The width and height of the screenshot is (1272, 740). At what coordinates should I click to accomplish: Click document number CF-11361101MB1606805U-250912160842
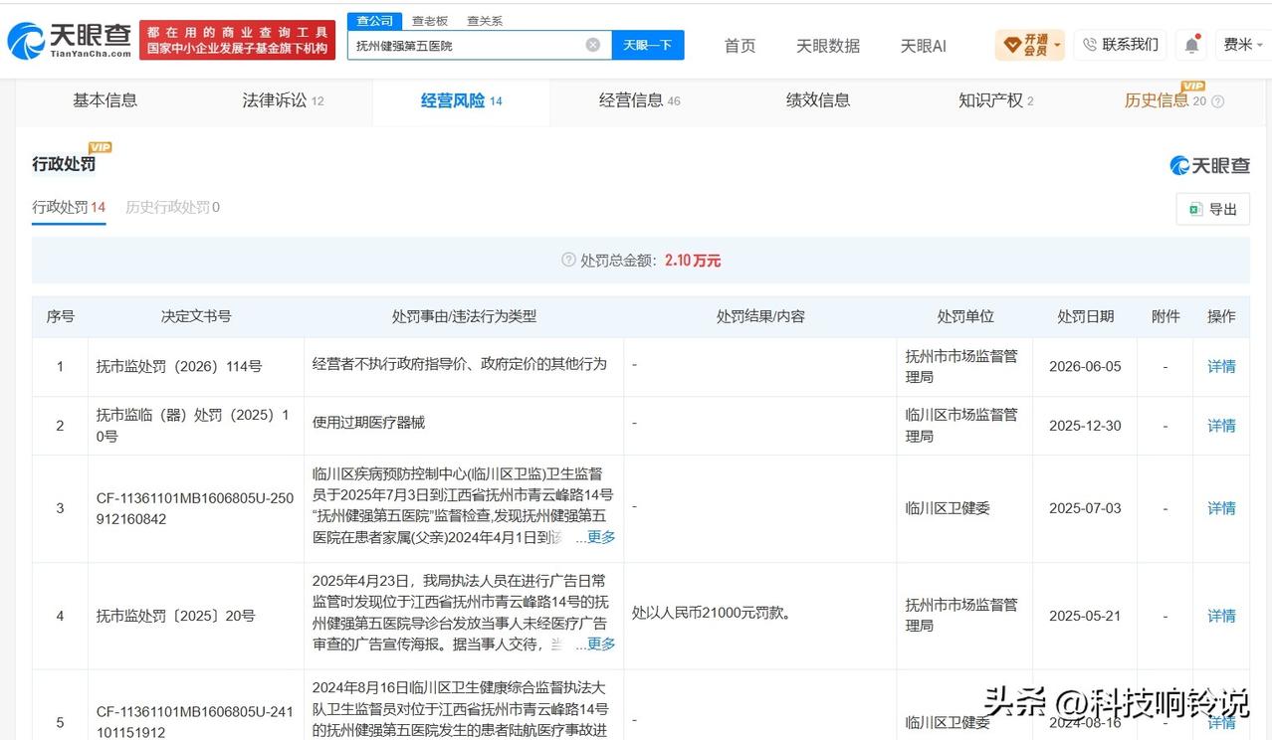click(195, 508)
